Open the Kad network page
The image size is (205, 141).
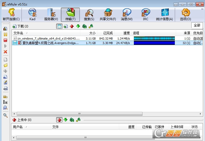click(x=32, y=15)
